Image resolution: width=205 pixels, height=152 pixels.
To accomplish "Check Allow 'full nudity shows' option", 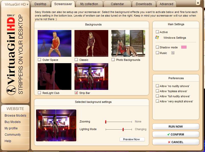I will coord(157,96).
